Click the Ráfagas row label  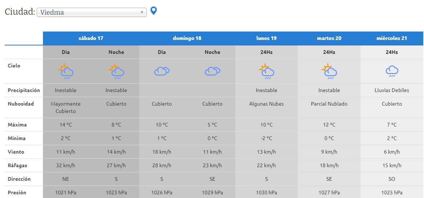tap(17, 165)
